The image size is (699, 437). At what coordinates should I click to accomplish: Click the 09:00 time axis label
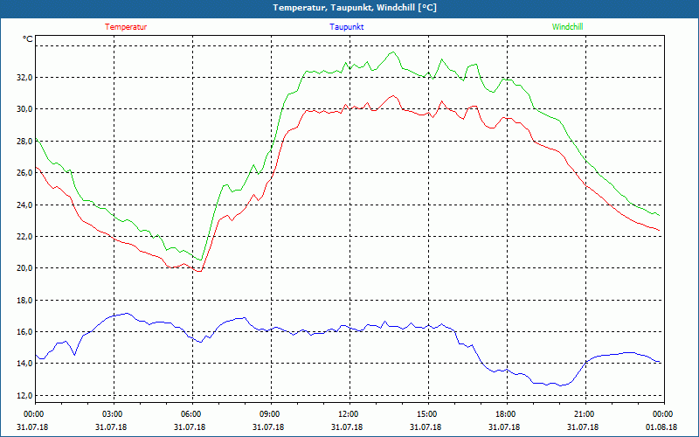click(x=271, y=414)
